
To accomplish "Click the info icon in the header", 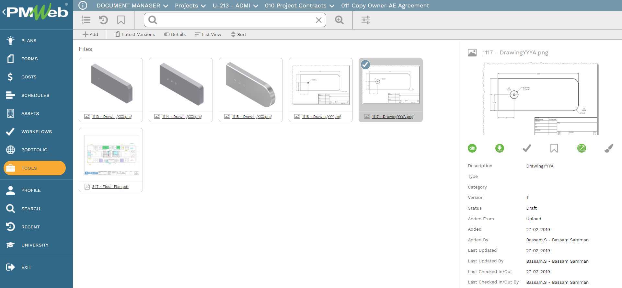I will 83,6.
